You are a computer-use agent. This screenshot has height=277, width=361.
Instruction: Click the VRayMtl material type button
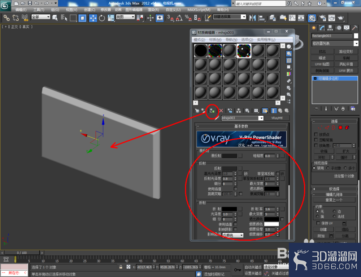point(277,118)
